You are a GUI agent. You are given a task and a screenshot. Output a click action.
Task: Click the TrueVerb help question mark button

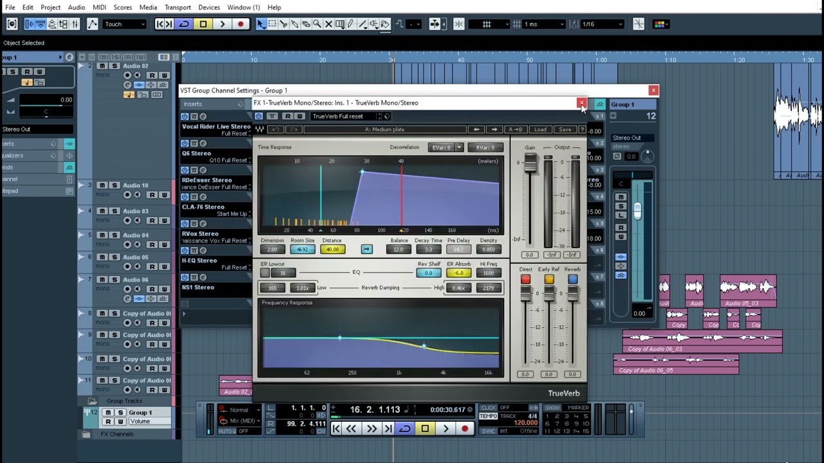tap(582, 129)
